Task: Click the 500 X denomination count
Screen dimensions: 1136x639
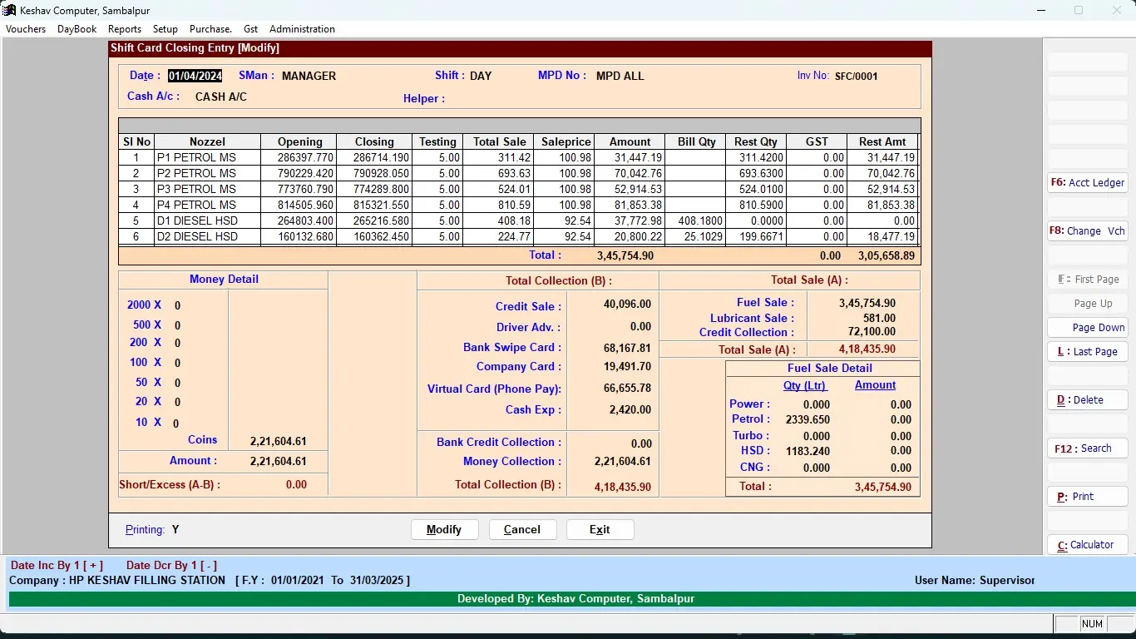Action: 177,325
